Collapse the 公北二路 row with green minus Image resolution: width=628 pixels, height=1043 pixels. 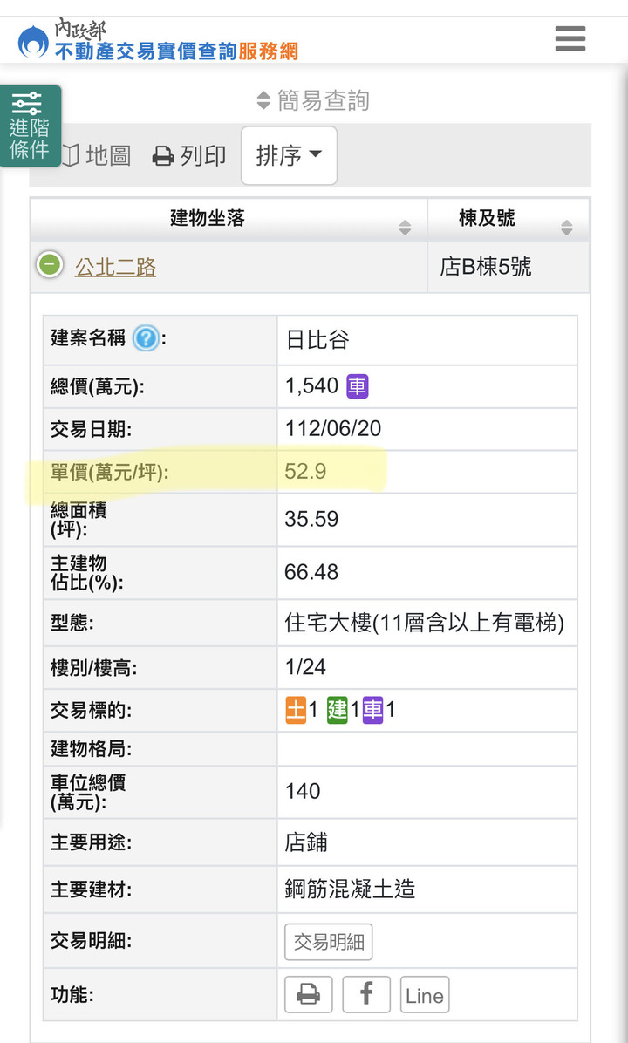(x=49, y=265)
